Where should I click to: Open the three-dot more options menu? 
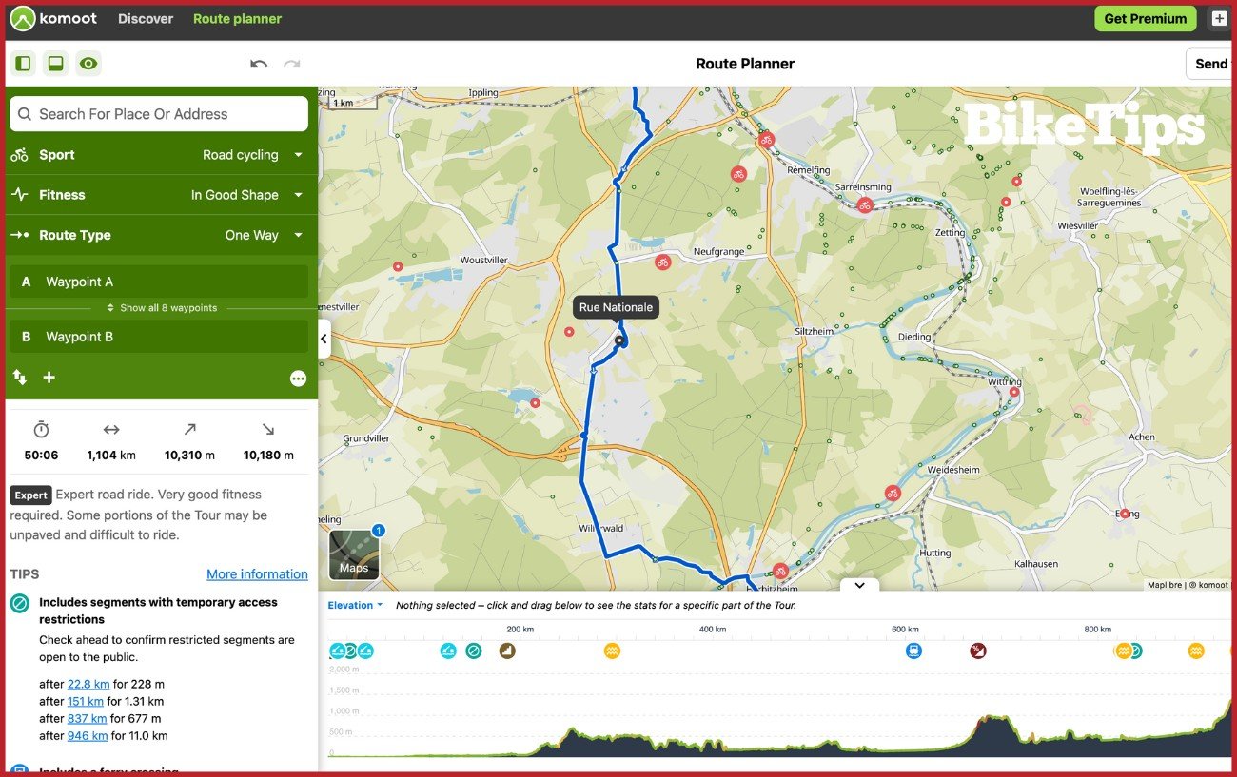[299, 379]
